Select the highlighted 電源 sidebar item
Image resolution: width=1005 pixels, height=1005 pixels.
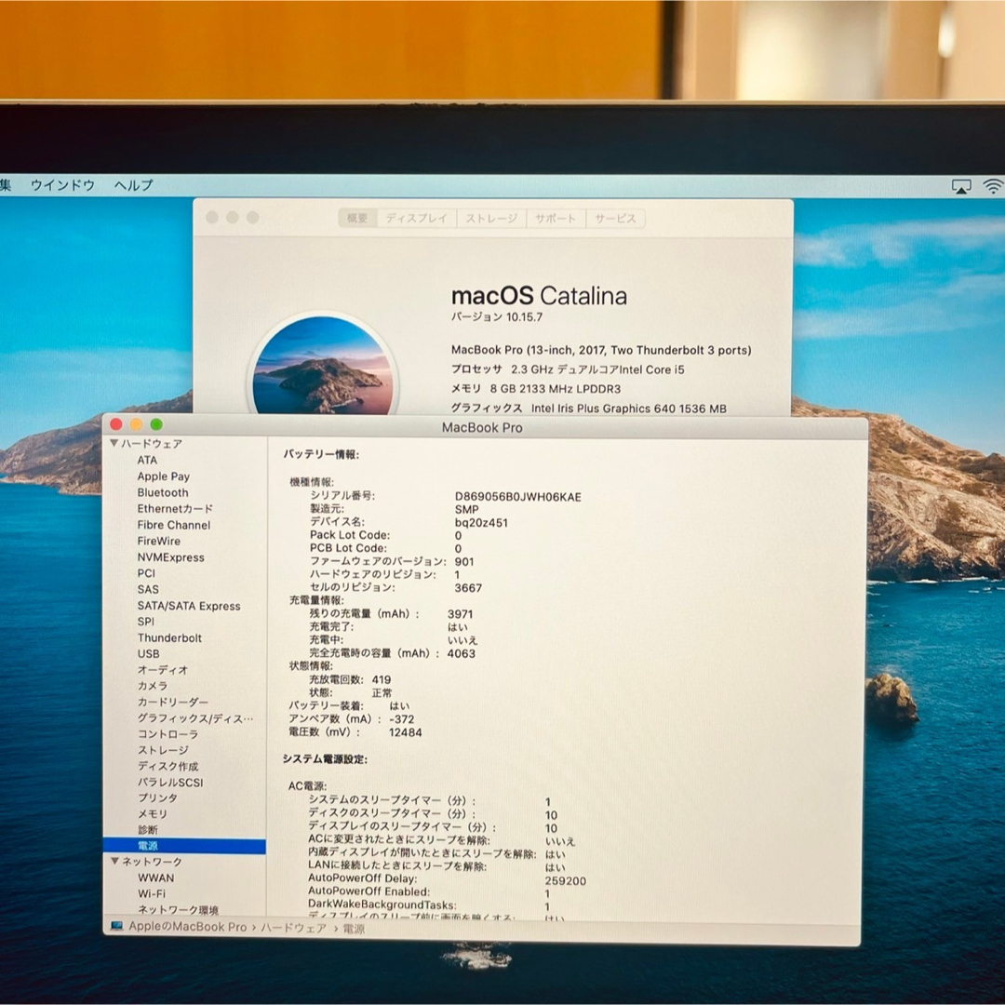click(184, 846)
